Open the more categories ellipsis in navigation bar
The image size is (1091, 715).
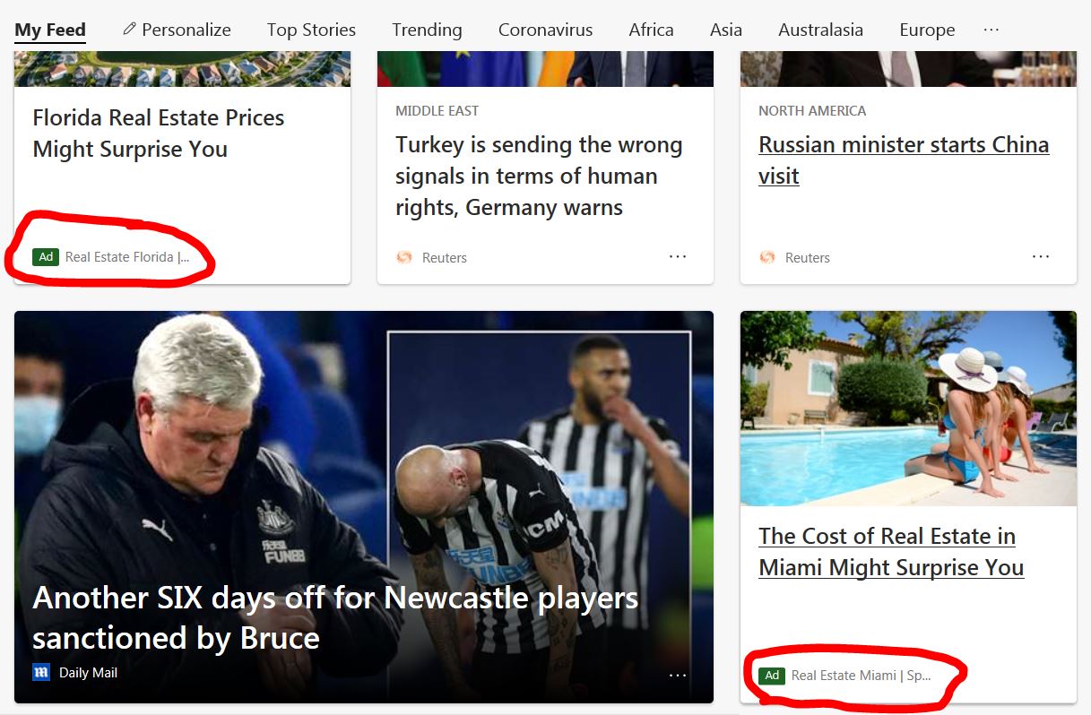991,30
